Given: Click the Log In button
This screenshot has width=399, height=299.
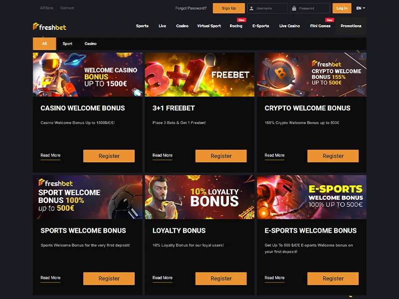Looking at the screenshot, I should tap(342, 8).
